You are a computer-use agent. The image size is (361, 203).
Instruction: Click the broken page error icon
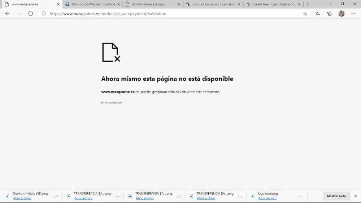[111, 52]
